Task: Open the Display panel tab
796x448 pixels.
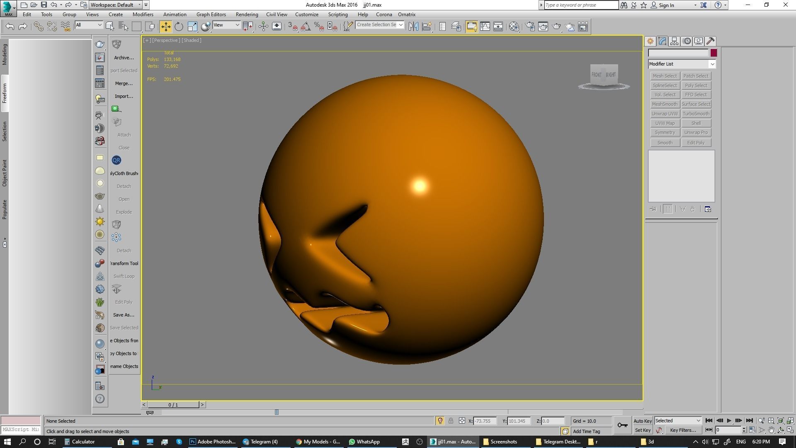Action: (x=699, y=41)
